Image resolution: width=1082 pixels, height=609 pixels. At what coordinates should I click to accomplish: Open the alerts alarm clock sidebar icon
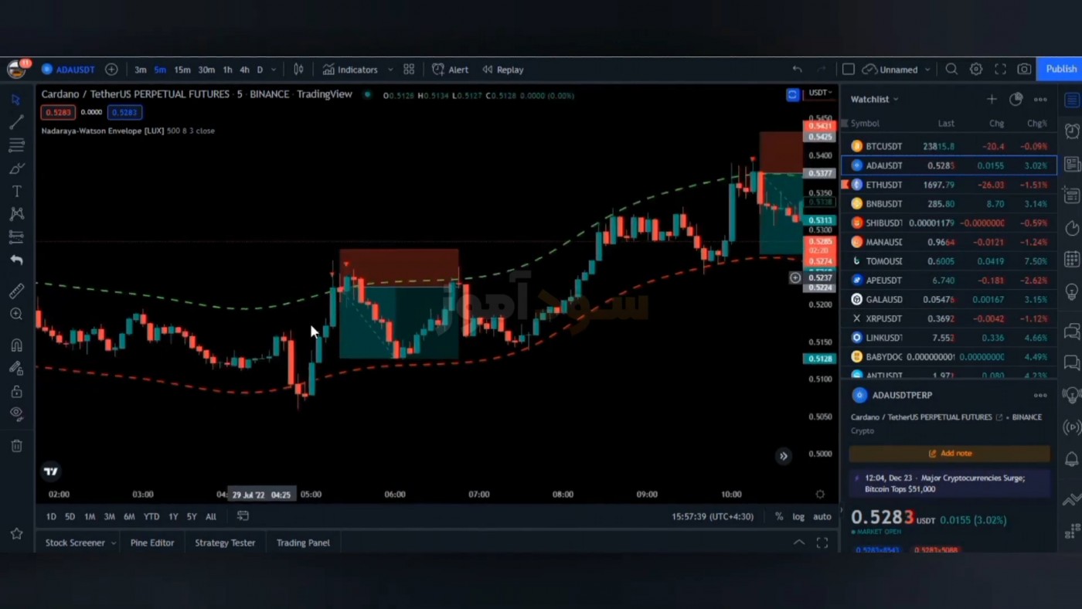tap(1072, 131)
